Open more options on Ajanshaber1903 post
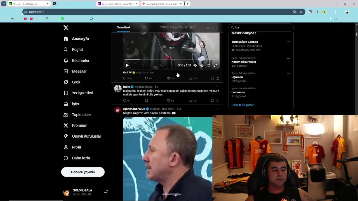 (218, 109)
